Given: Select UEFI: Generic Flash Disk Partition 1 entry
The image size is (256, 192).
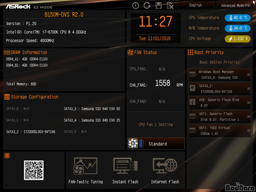Looking at the screenshot, I should pyautogui.click(x=220, y=117).
